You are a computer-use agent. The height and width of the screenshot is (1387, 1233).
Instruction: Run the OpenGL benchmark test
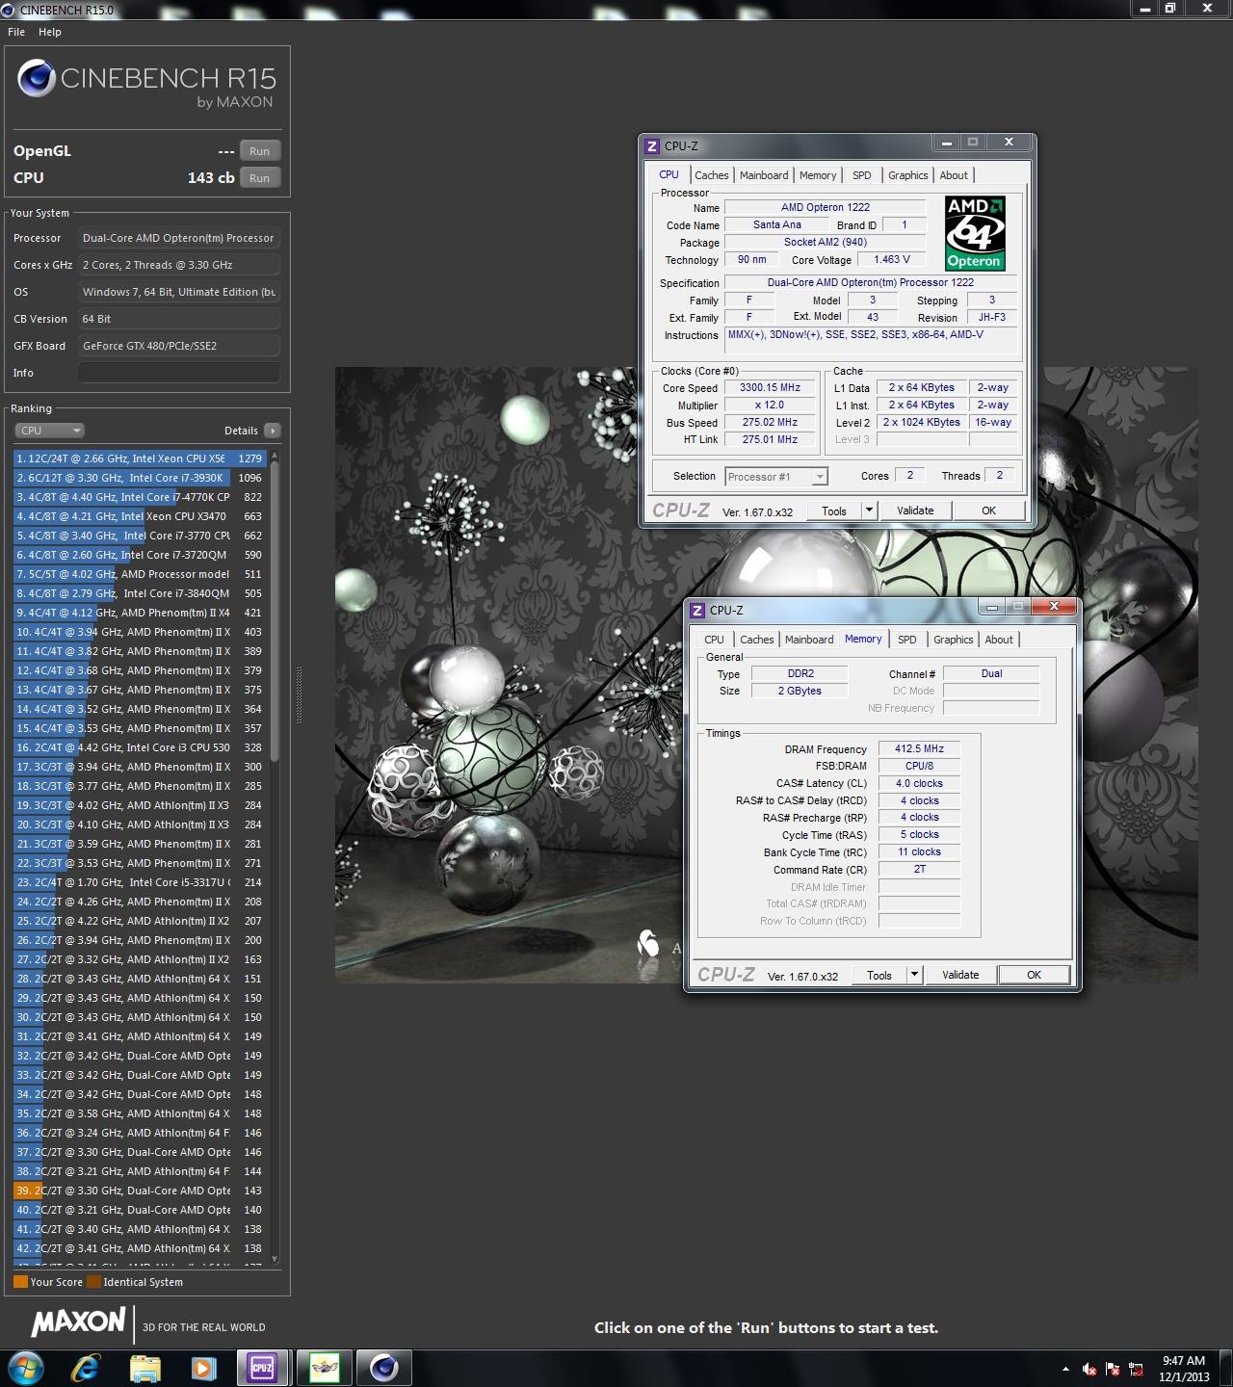pyautogui.click(x=260, y=151)
